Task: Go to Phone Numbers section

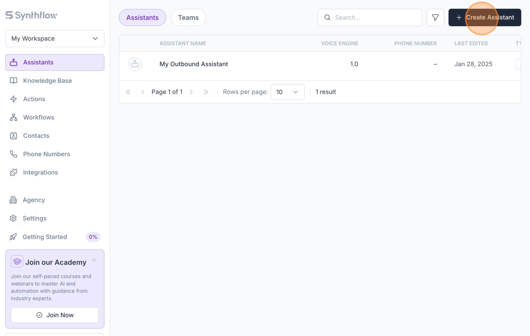Action: tap(55, 154)
